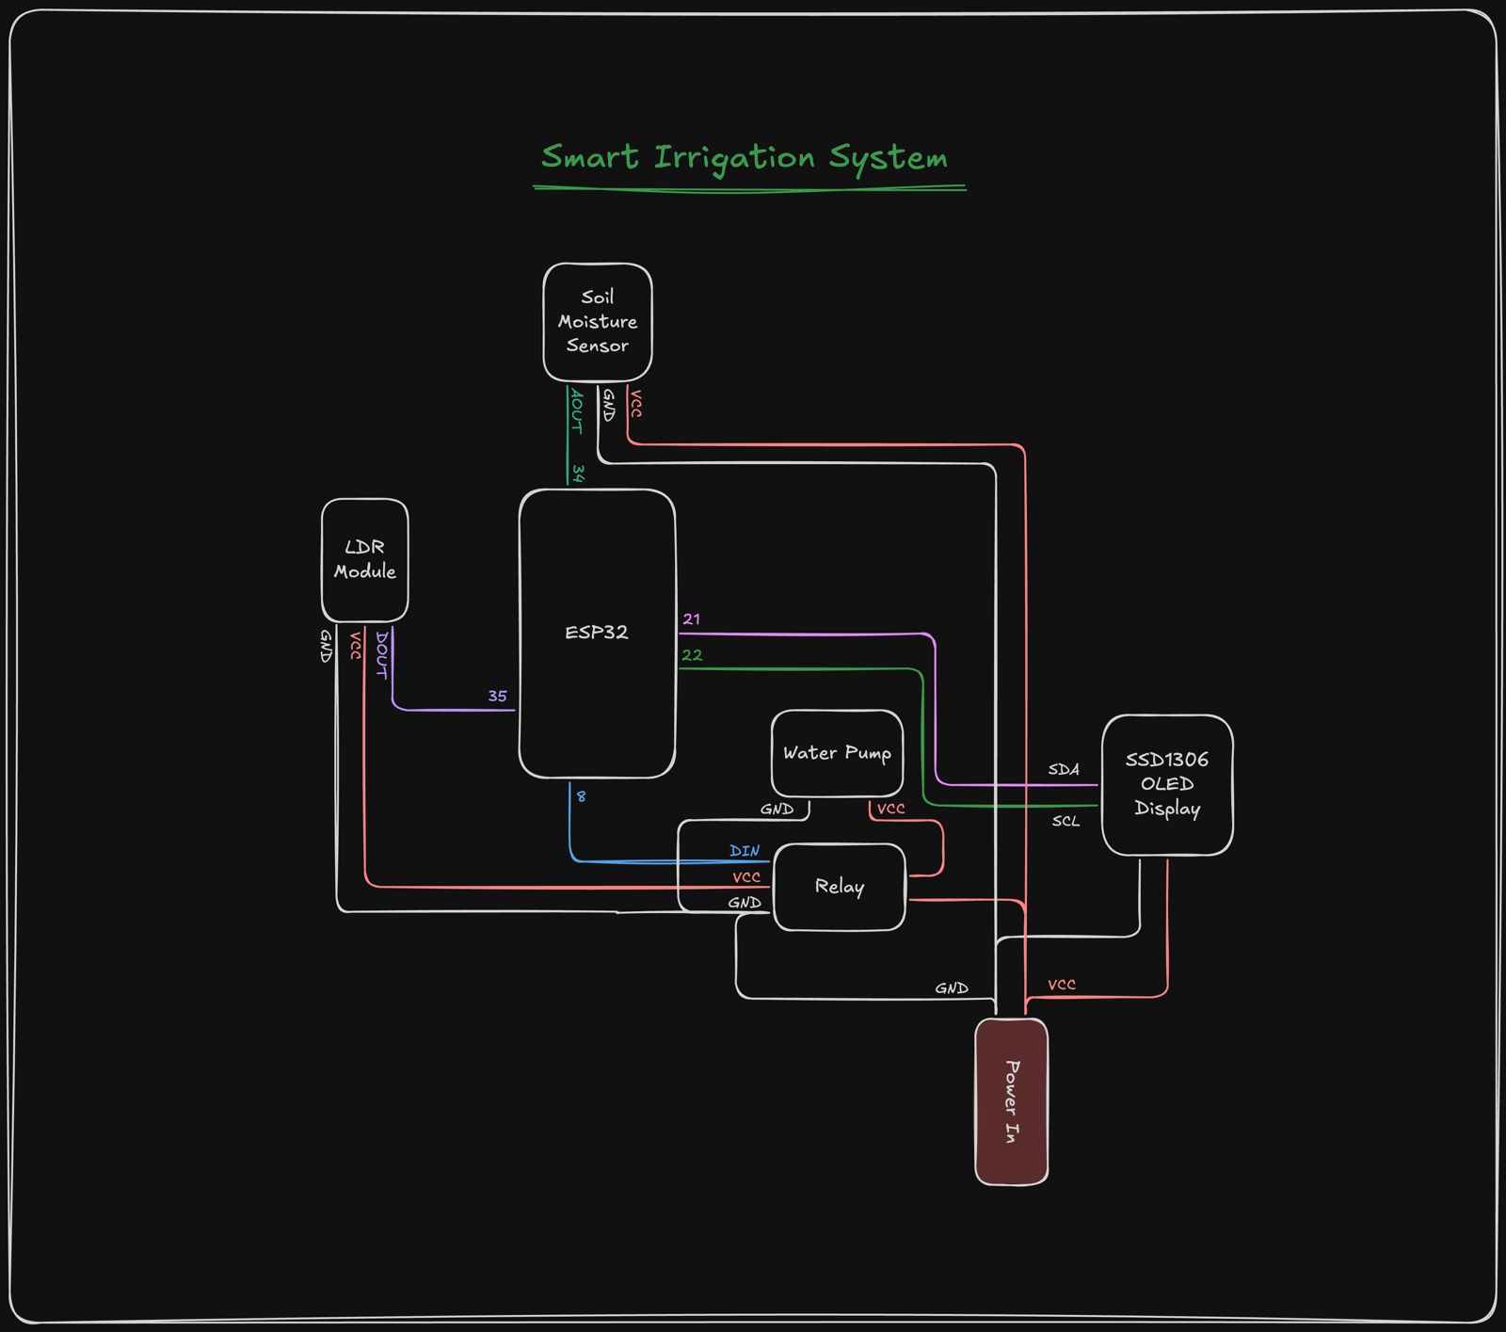Click the GND label left of Power In
1506x1332 pixels.
tap(952, 988)
